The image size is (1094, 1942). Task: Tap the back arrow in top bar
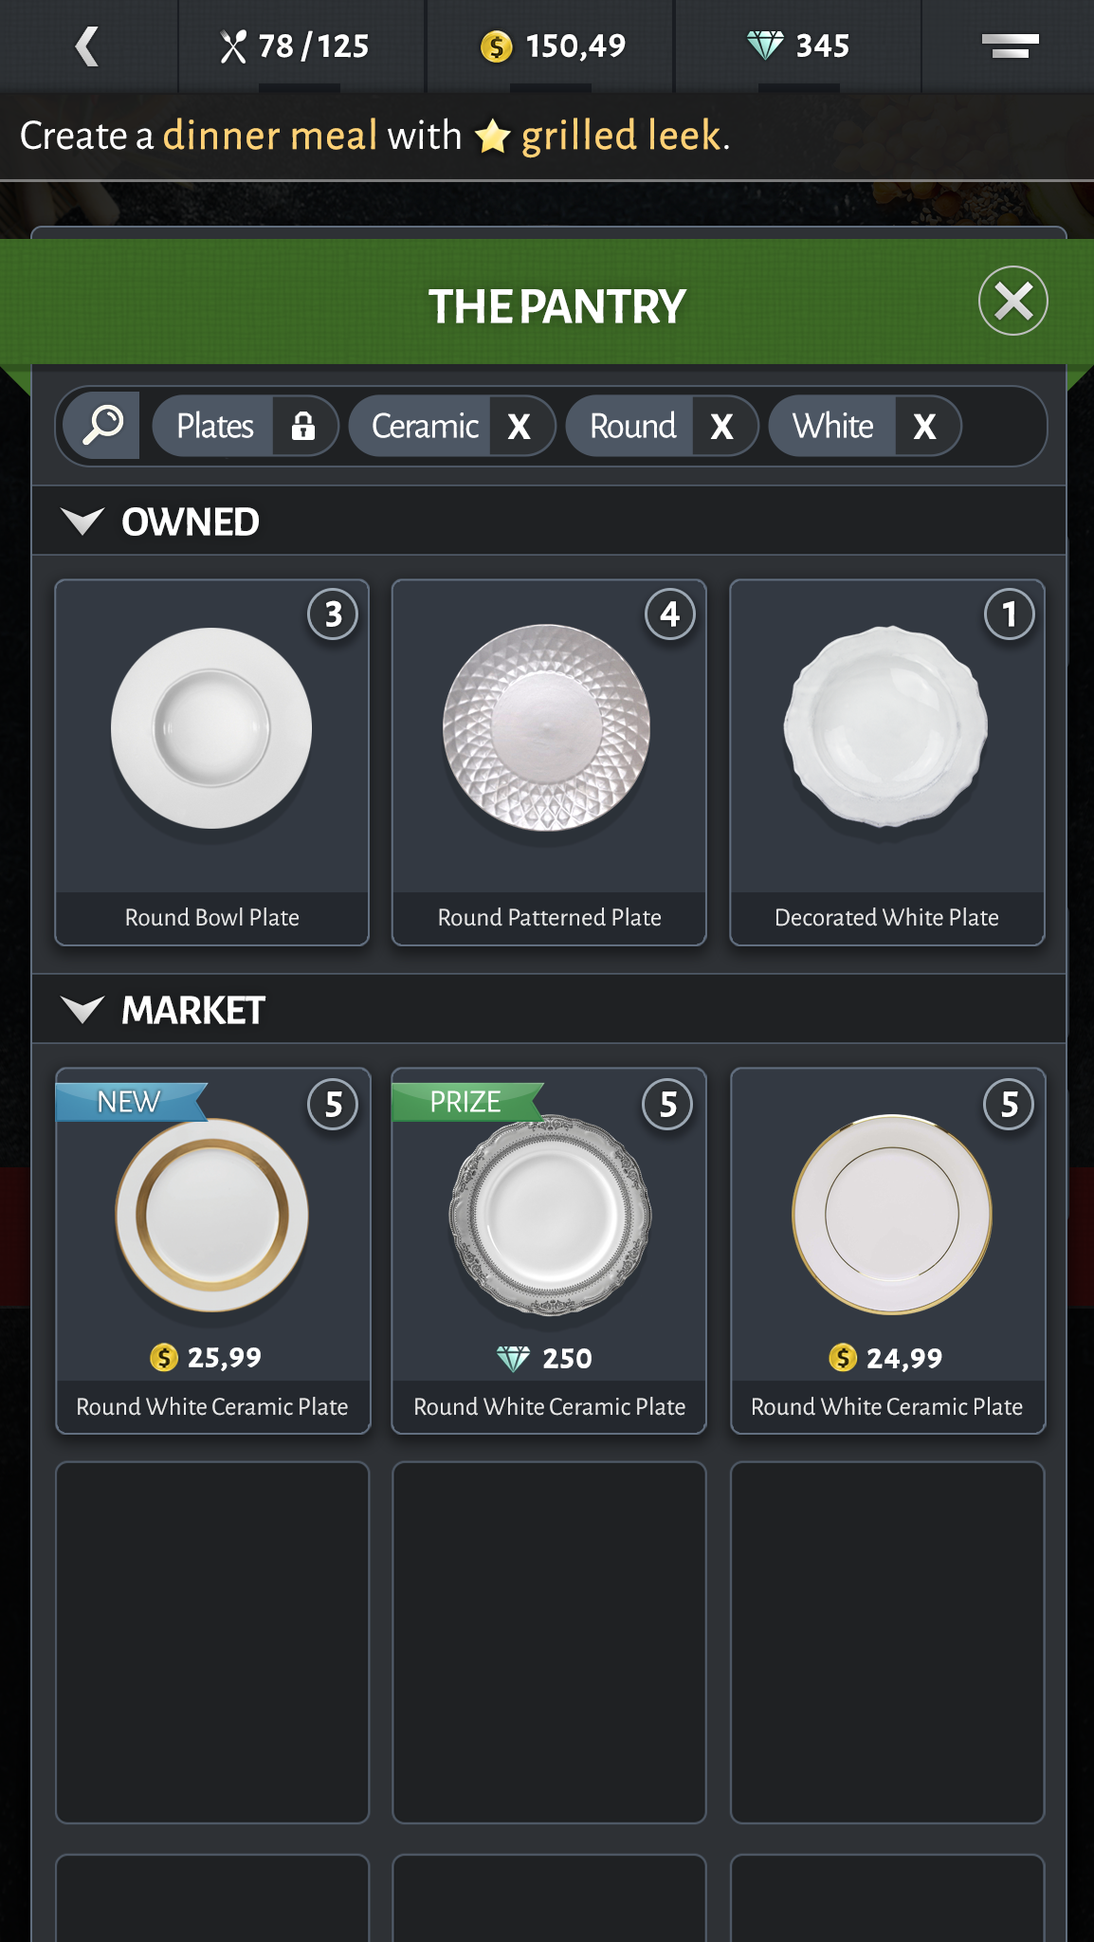pos(87,46)
